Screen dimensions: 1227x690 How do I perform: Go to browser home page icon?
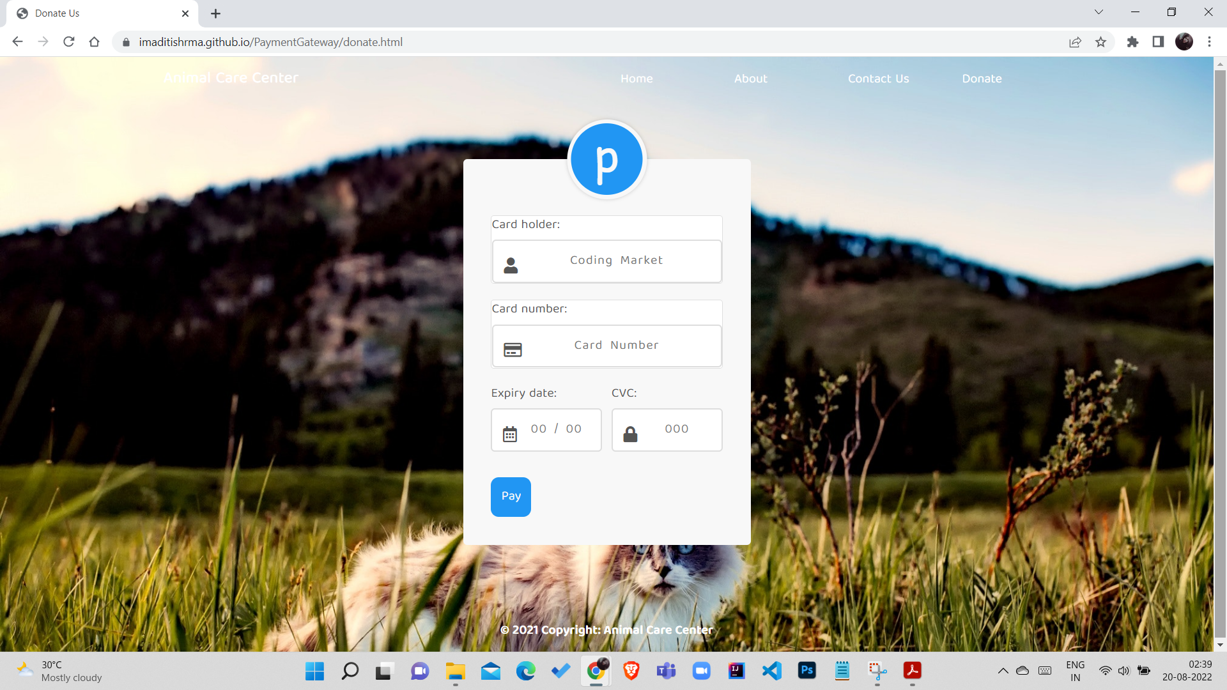(x=95, y=42)
